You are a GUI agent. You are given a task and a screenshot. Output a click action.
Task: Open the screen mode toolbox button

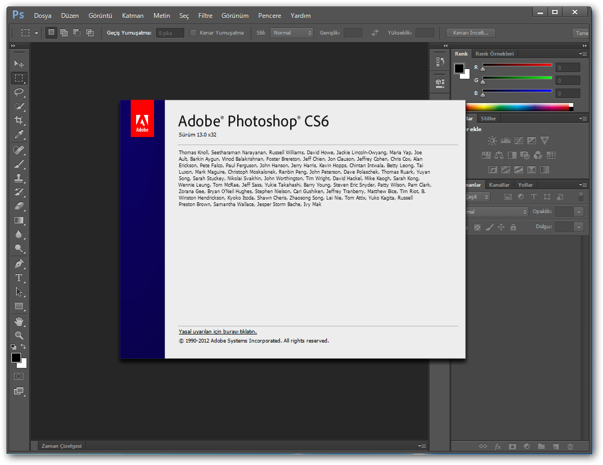pos(19,391)
